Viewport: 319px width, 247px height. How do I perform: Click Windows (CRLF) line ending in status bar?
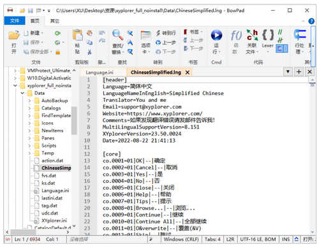tap(181, 239)
